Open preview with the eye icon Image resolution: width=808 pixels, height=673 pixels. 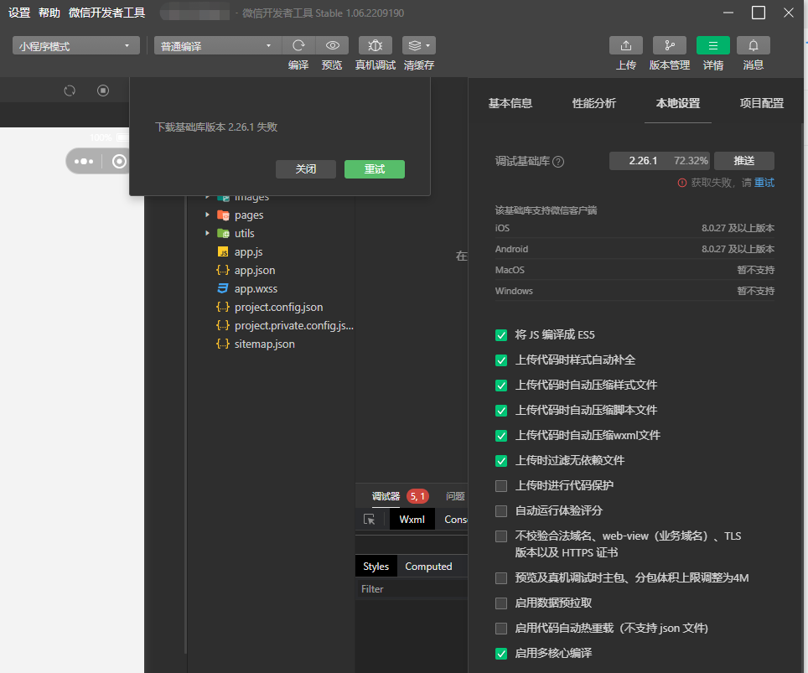click(x=333, y=45)
